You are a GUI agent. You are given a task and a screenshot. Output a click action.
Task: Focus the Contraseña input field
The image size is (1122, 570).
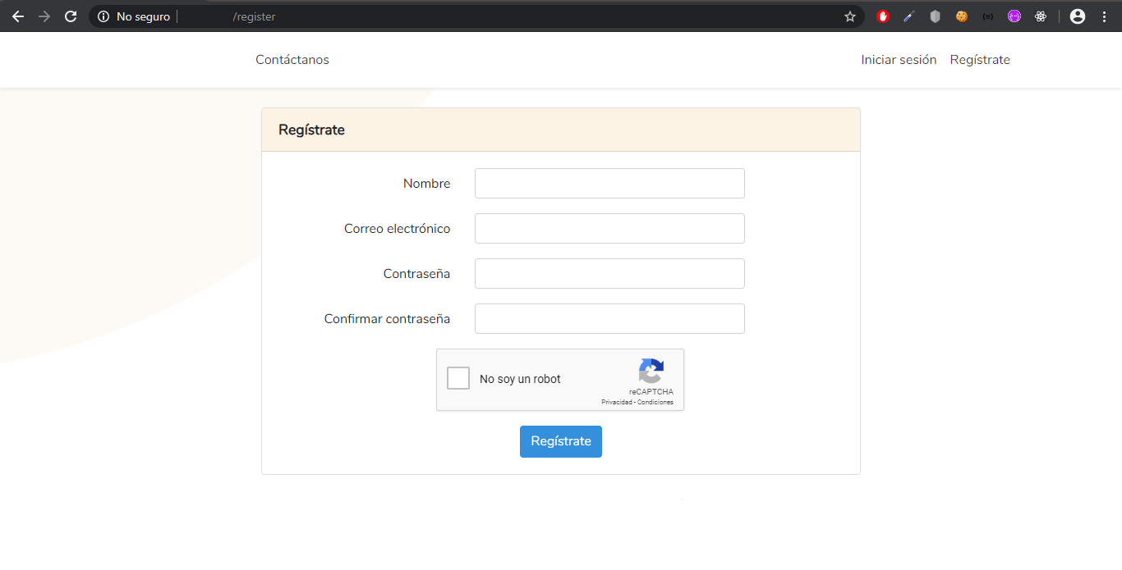(609, 274)
